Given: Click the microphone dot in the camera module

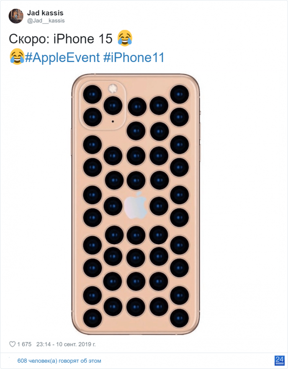Looking at the screenshot, I should tap(113, 121).
